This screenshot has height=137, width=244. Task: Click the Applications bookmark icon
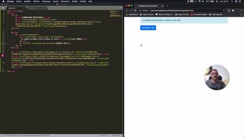(x=127, y=14)
